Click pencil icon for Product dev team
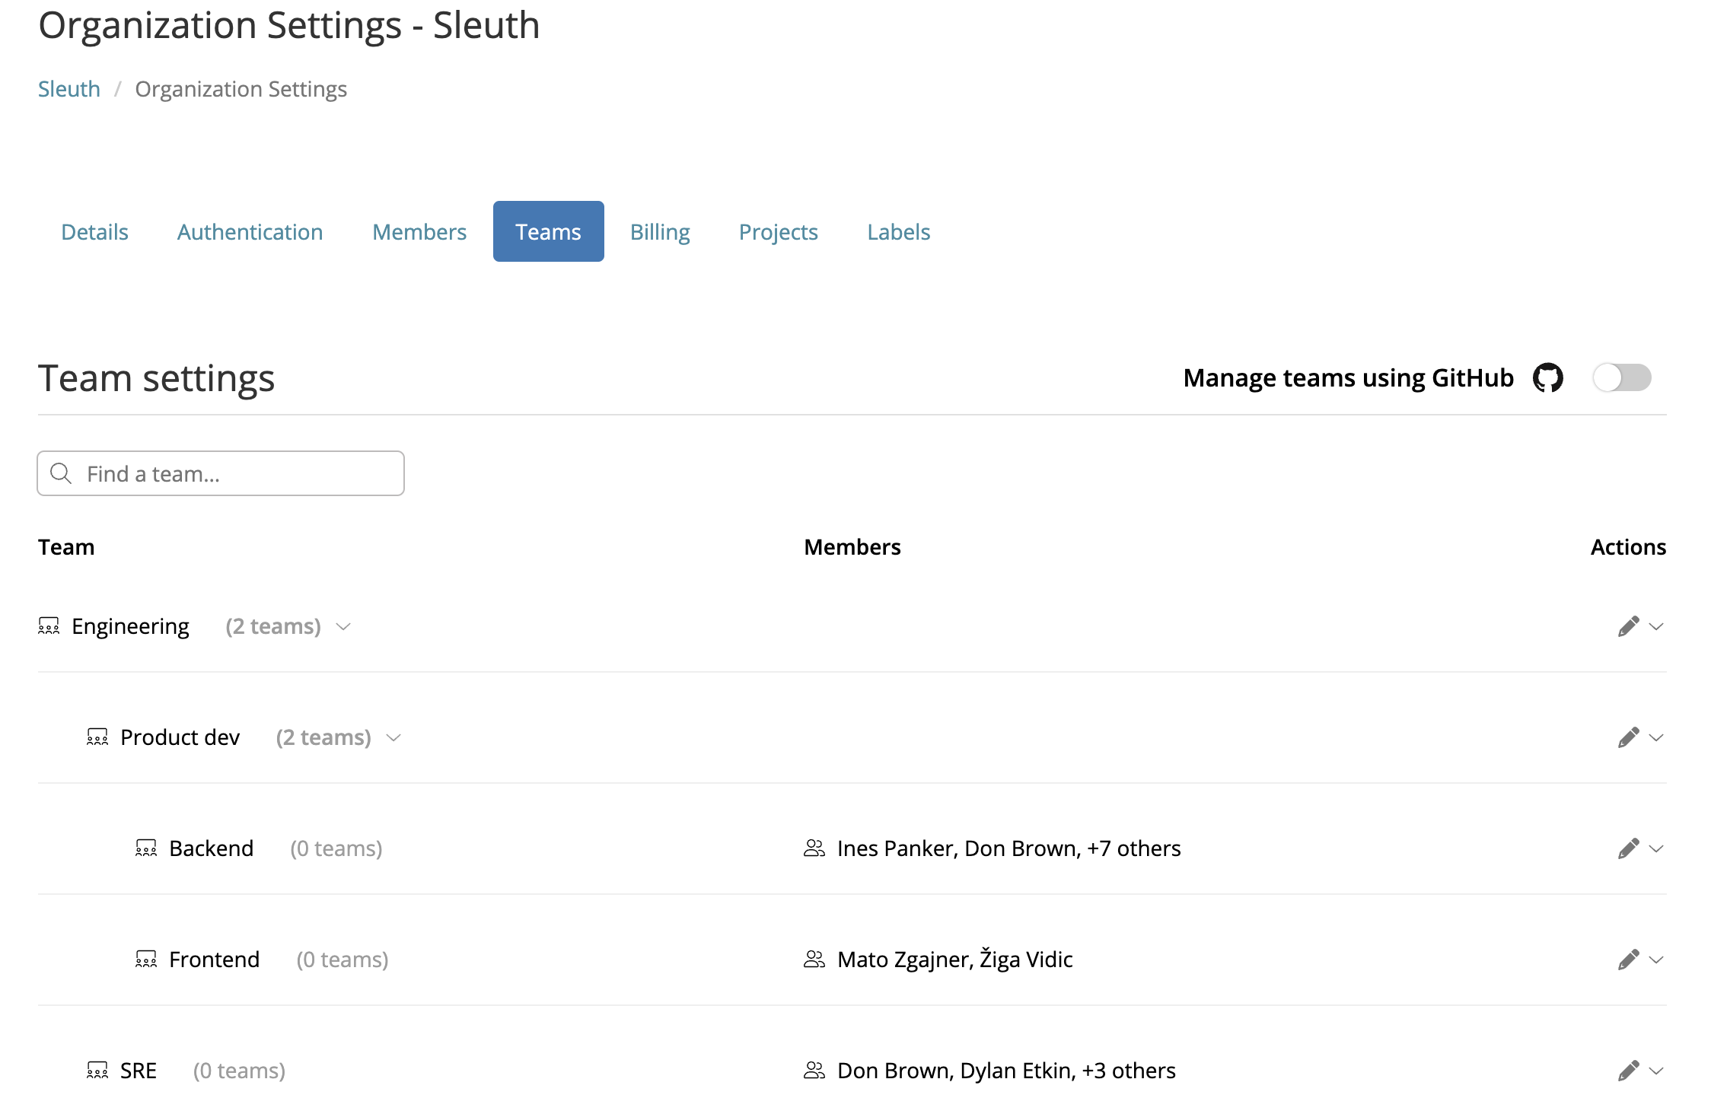This screenshot has width=1711, height=1114. [x=1628, y=737]
